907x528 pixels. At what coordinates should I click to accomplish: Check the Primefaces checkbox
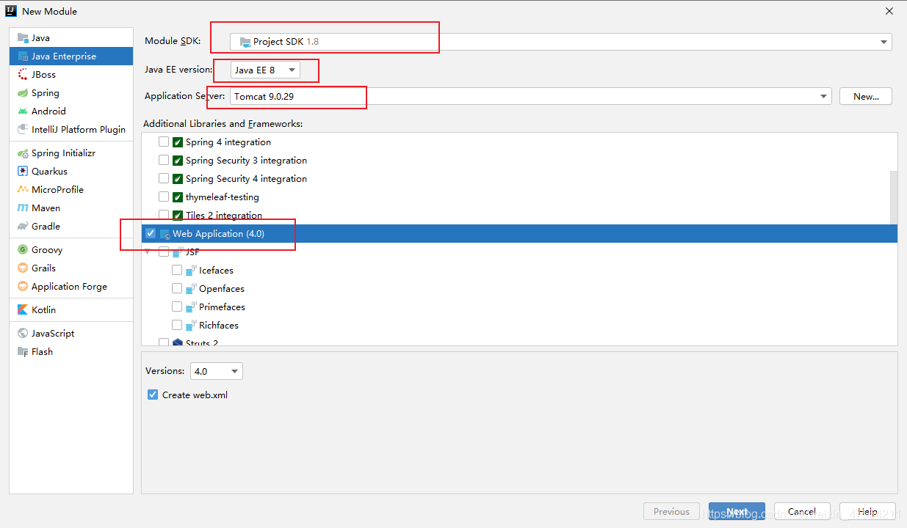(x=177, y=307)
